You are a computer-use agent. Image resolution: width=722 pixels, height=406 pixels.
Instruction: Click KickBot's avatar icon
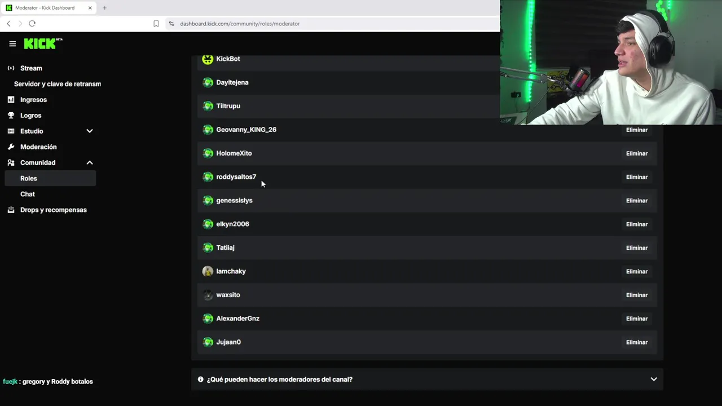[208, 59]
